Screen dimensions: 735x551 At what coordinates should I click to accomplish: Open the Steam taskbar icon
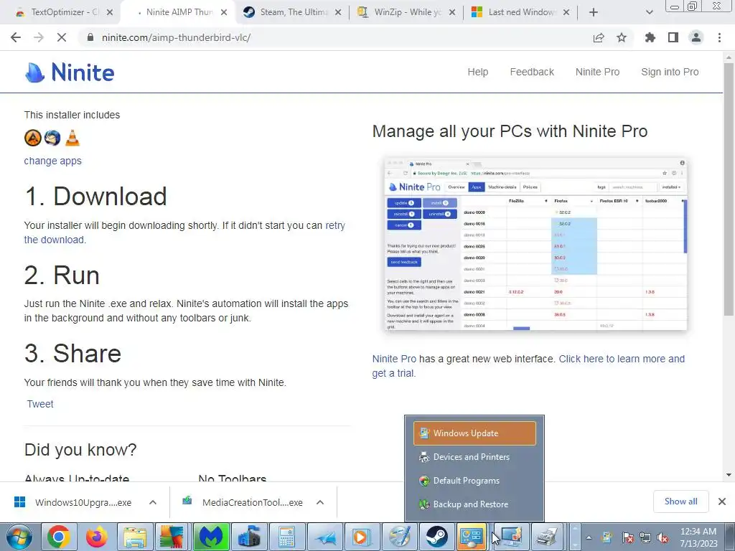(x=436, y=537)
